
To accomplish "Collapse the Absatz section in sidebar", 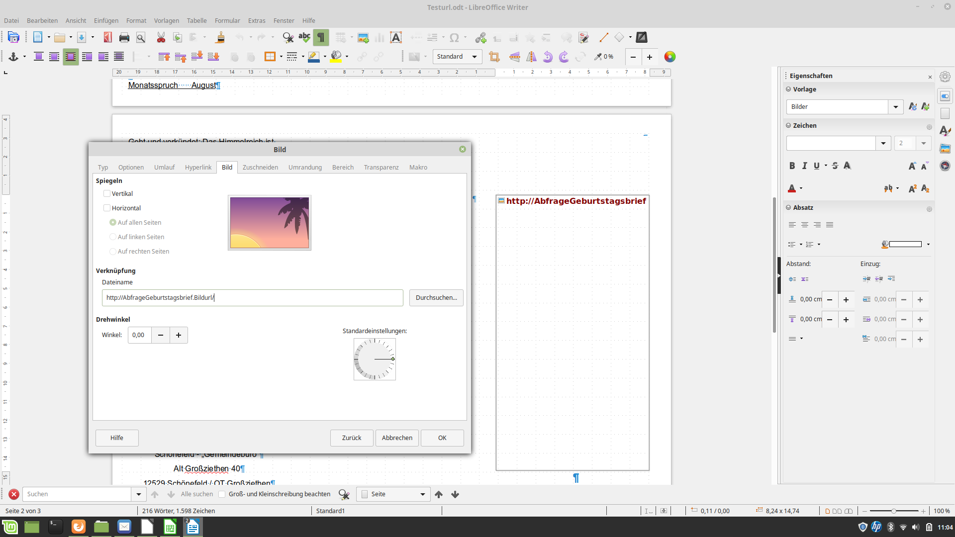I will [788, 208].
